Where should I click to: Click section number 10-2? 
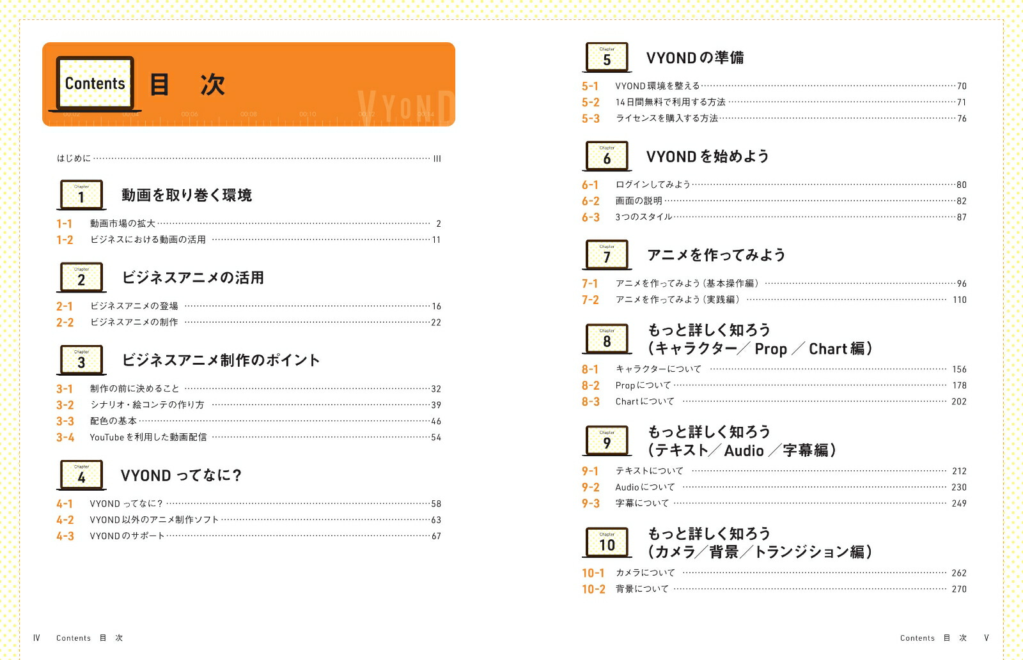pos(593,589)
